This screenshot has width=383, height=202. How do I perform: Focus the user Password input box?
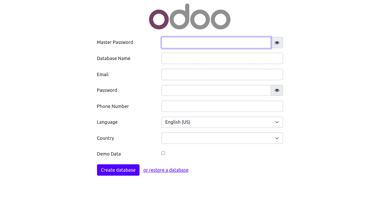click(x=216, y=90)
